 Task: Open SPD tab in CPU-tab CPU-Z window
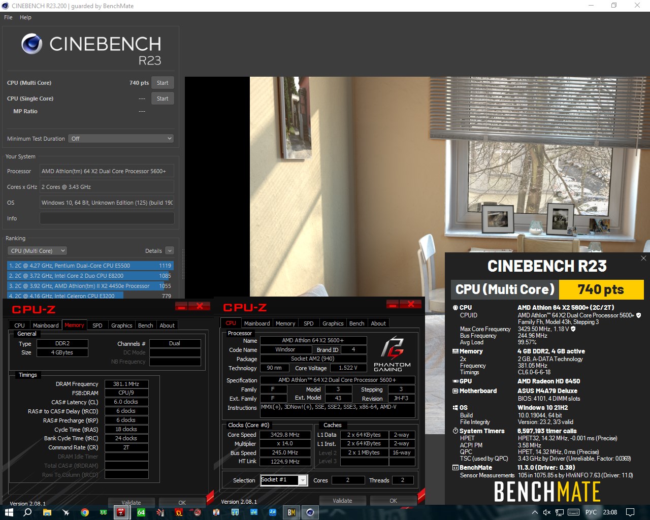point(309,323)
